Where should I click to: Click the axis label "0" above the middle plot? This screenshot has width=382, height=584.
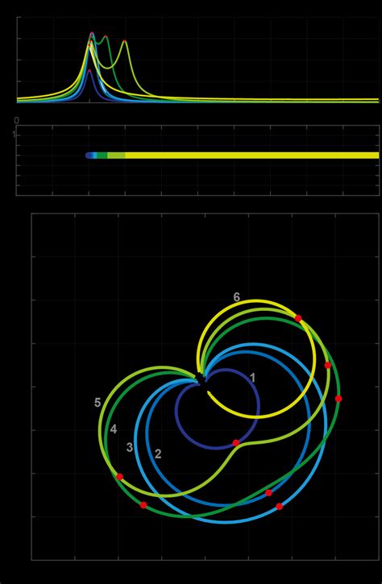[x=16, y=120]
